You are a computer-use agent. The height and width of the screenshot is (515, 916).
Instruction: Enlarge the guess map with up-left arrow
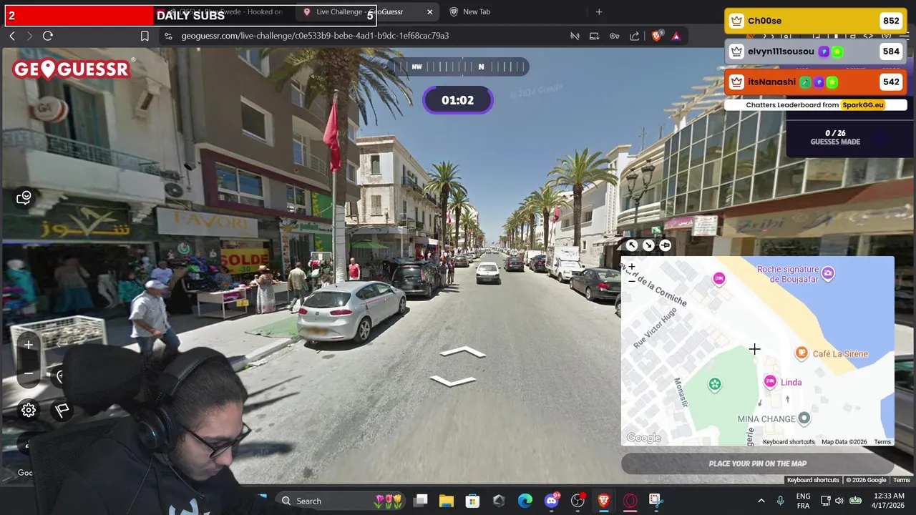click(631, 245)
